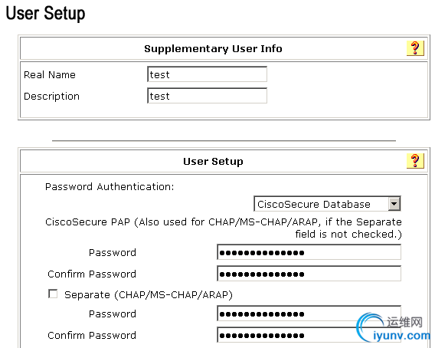Click the bold User Setup section header
The height and width of the screenshot is (348, 435).
pyautogui.click(x=213, y=162)
